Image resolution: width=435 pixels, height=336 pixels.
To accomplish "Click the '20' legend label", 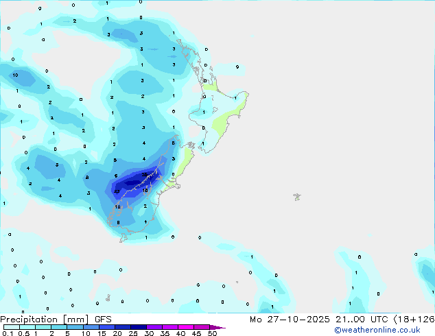I will [x=117, y=333].
